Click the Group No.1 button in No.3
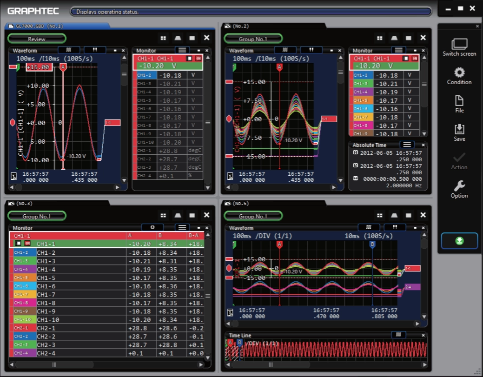The image size is (483, 377). tap(37, 216)
